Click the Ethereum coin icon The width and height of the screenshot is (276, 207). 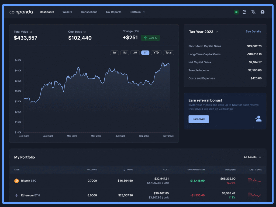click(x=16, y=195)
